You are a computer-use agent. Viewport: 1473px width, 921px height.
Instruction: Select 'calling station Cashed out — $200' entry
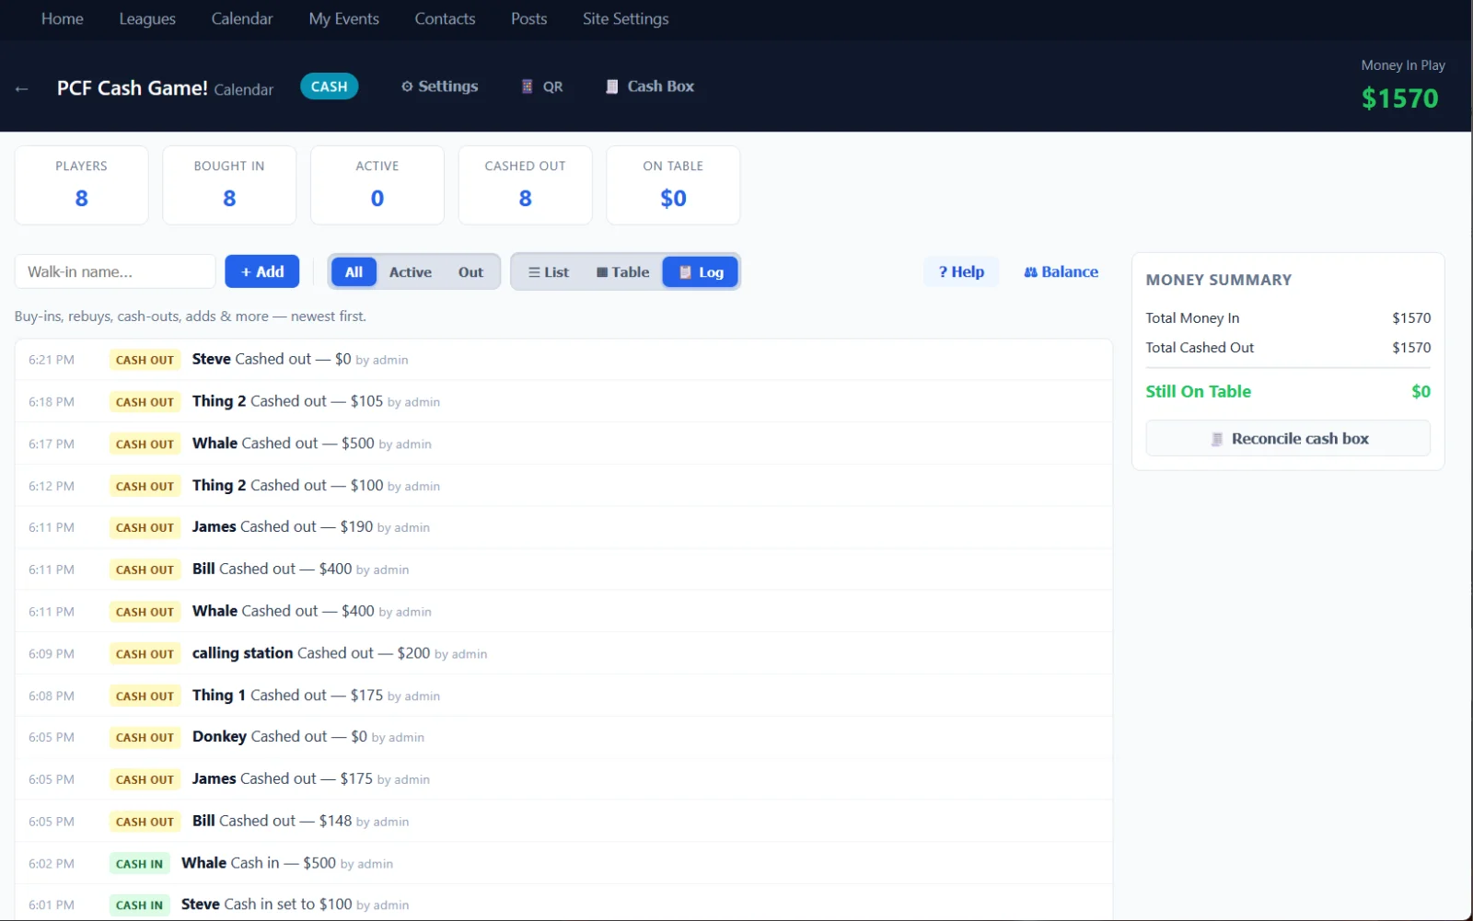click(x=563, y=653)
